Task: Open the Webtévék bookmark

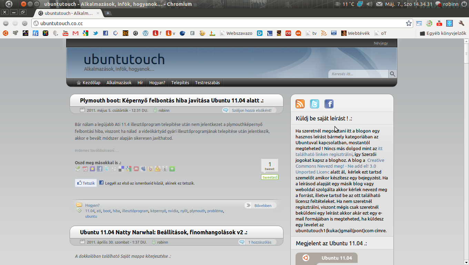Action: pos(355,33)
